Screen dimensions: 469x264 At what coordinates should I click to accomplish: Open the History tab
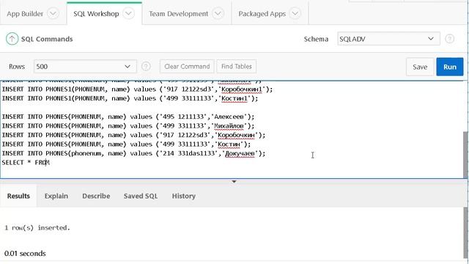[x=184, y=196]
